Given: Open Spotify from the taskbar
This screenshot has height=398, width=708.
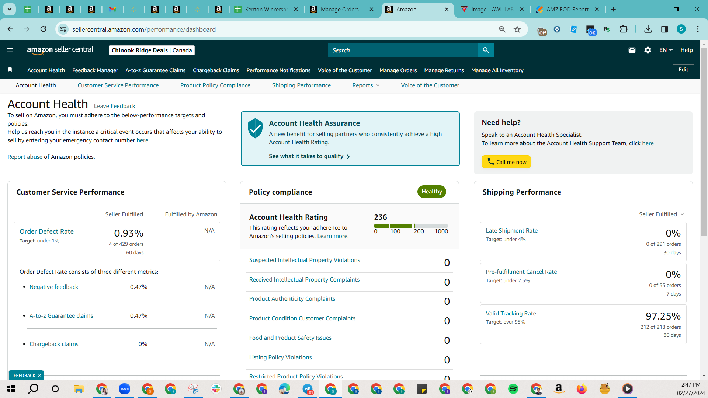Looking at the screenshot, I should click(x=513, y=389).
